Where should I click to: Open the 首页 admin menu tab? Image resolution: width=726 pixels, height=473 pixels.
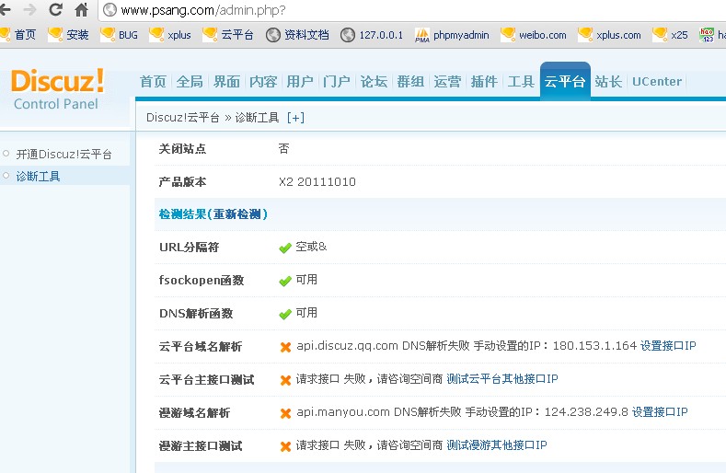click(154, 82)
